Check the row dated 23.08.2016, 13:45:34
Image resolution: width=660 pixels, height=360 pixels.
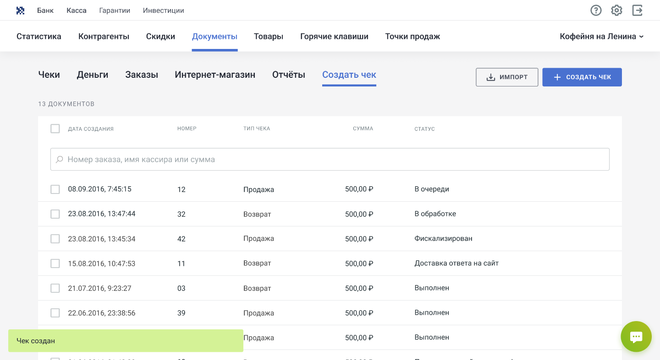55,238
